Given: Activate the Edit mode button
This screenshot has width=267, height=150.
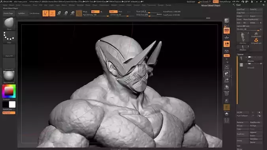Looking at the screenshot, I should tap(45, 13).
